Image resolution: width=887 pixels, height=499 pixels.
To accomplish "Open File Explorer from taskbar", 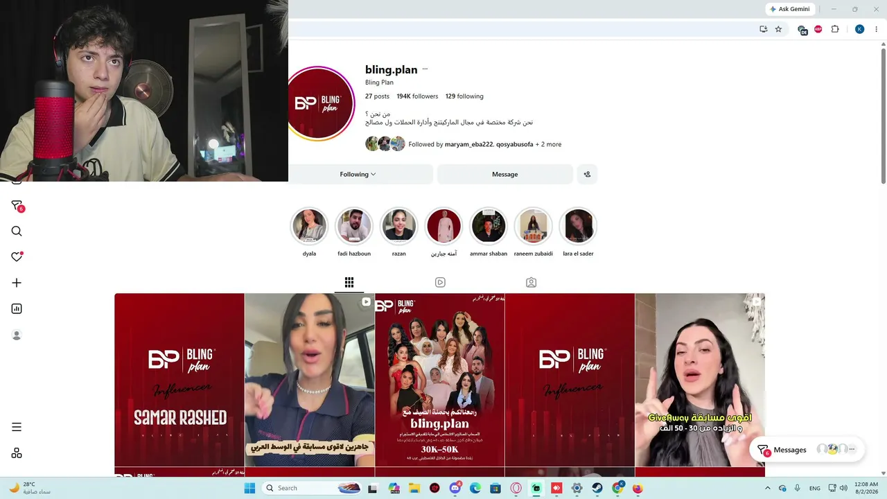I will coord(414,488).
